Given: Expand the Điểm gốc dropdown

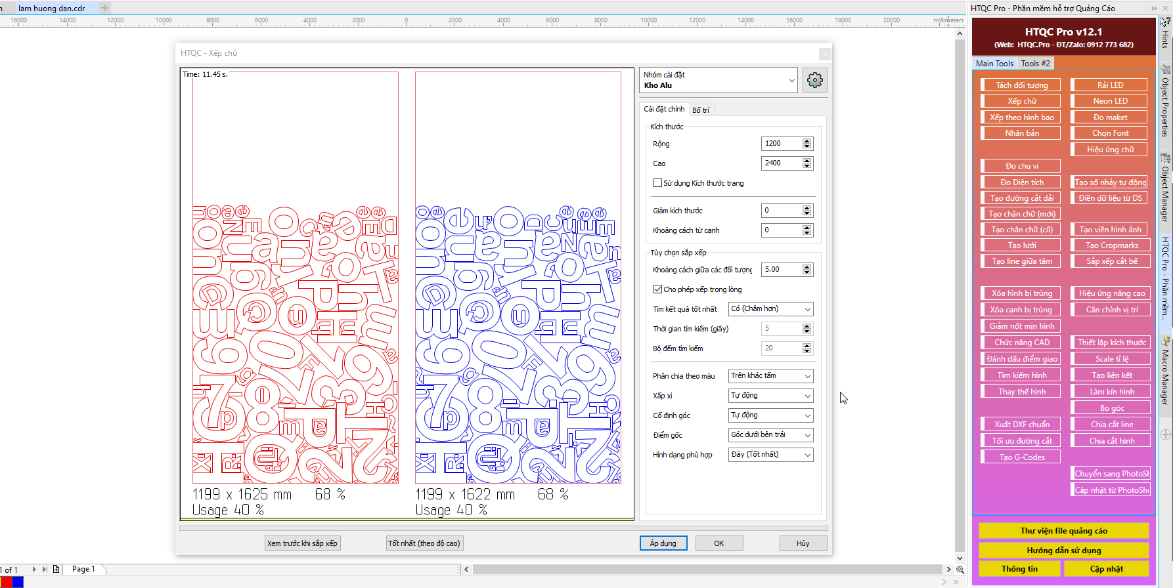Looking at the screenshot, I should pos(770,435).
